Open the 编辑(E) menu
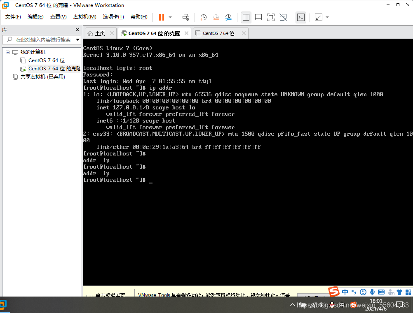 tap(35, 17)
